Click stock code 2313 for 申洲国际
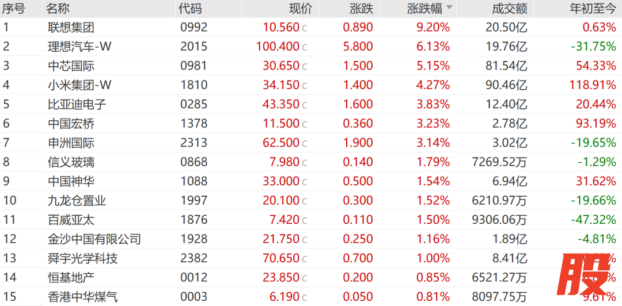Image resolution: width=622 pixels, height=306 pixels. 194,143
